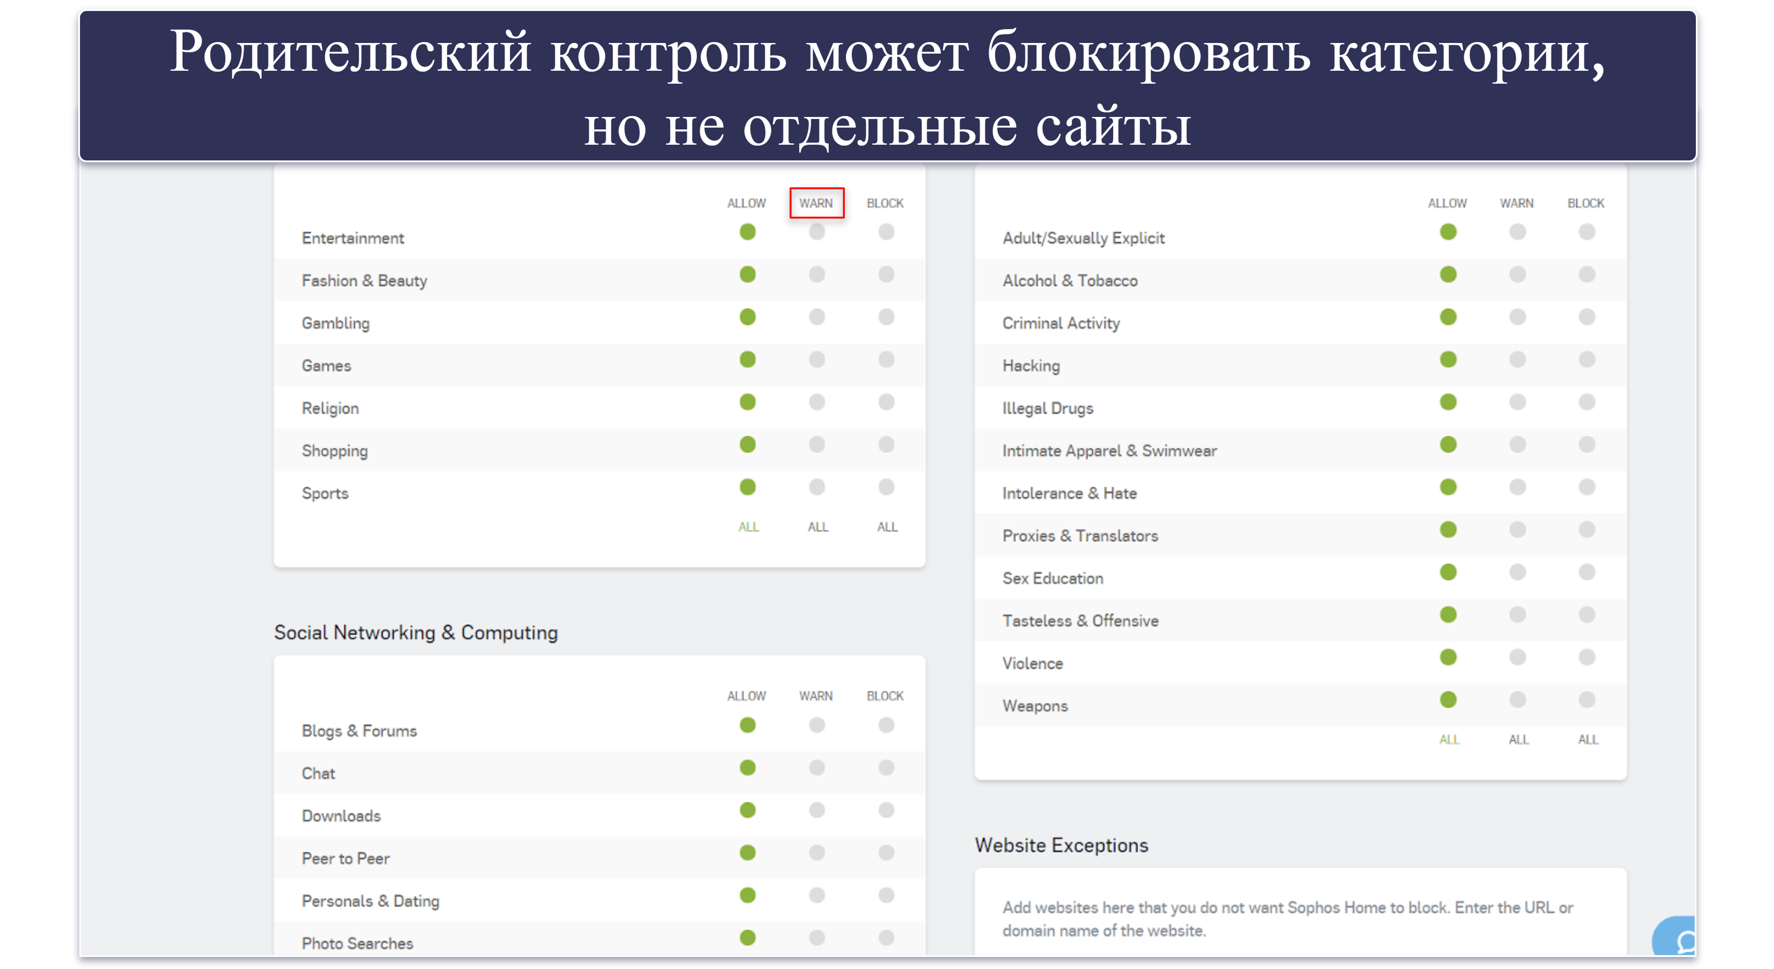The image size is (1774, 969).
Task: Allow ALL adult-content categories
Action: pyautogui.click(x=1449, y=740)
